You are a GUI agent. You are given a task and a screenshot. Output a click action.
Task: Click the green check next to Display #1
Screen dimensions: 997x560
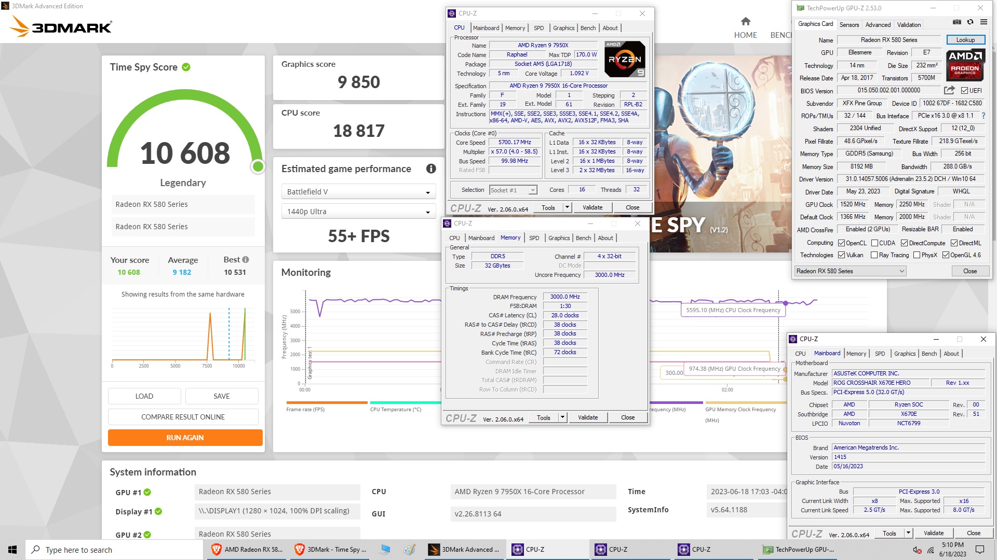[x=158, y=511]
